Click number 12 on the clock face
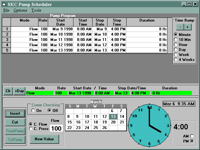The image size is (200, 150). pos(149,107)
